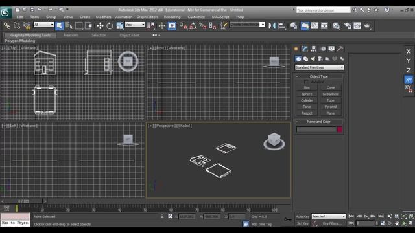Click the Align tool icon
The image size is (415, 233).
pyautogui.click(x=282, y=26)
